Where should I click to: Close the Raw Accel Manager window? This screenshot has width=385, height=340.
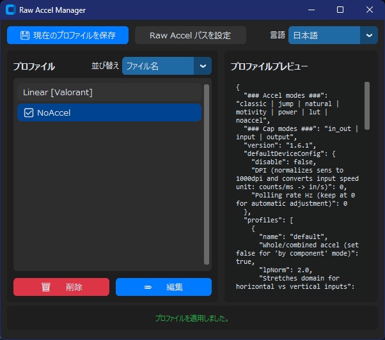click(370, 10)
